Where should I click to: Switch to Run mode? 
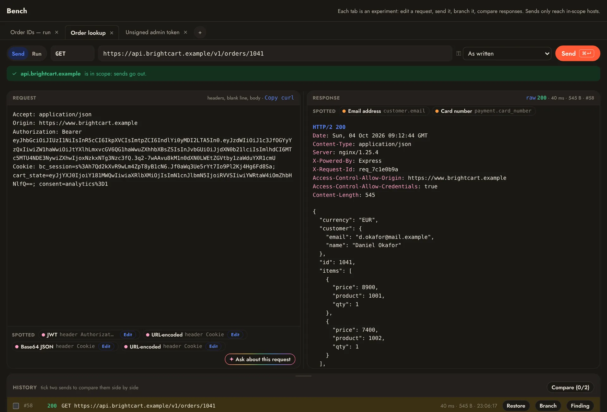click(x=37, y=54)
